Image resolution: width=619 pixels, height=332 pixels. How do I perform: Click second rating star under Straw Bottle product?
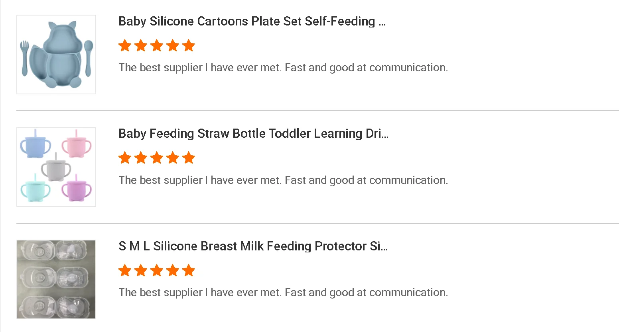pyautogui.click(x=141, y=158)
